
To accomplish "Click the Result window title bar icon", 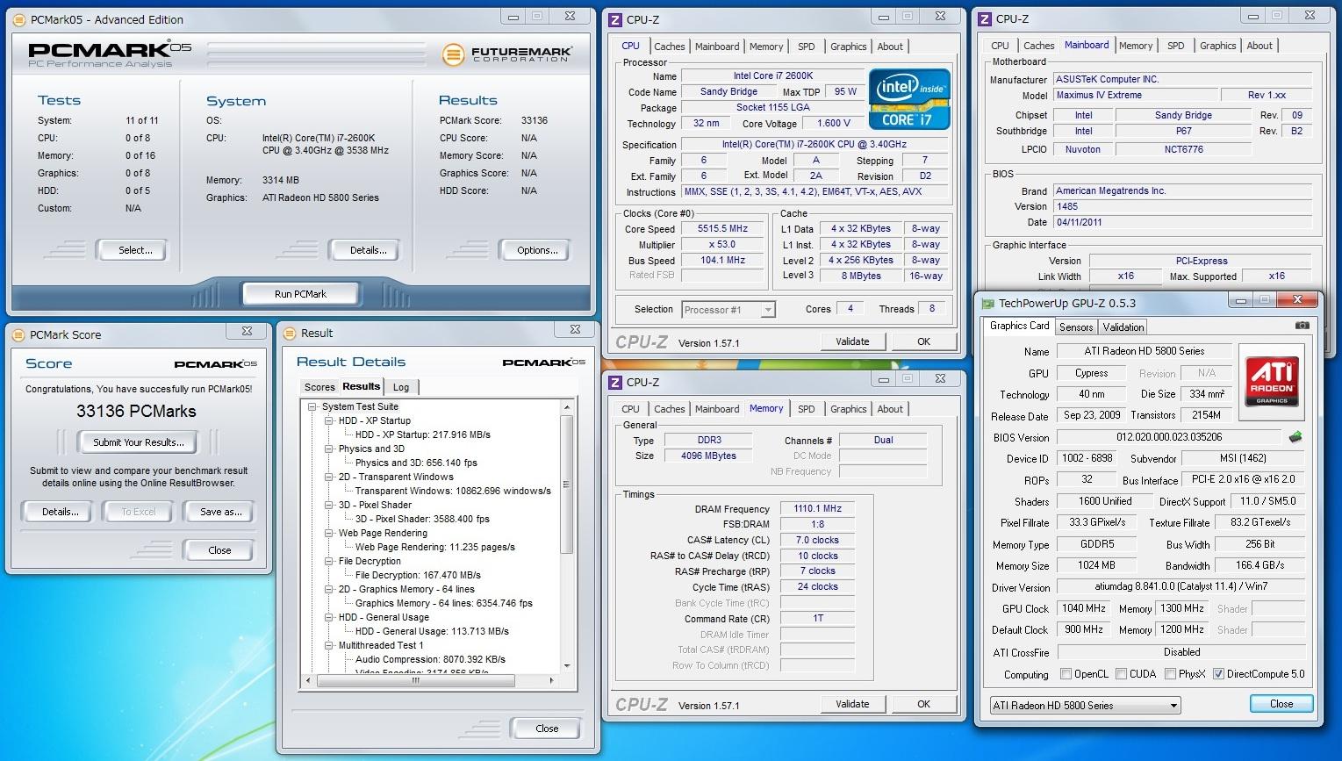I will point(291,333).
